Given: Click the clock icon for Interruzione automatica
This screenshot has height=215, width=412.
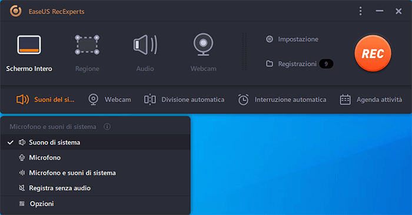Looking at the screenshot, I should [x=243, y=100].
